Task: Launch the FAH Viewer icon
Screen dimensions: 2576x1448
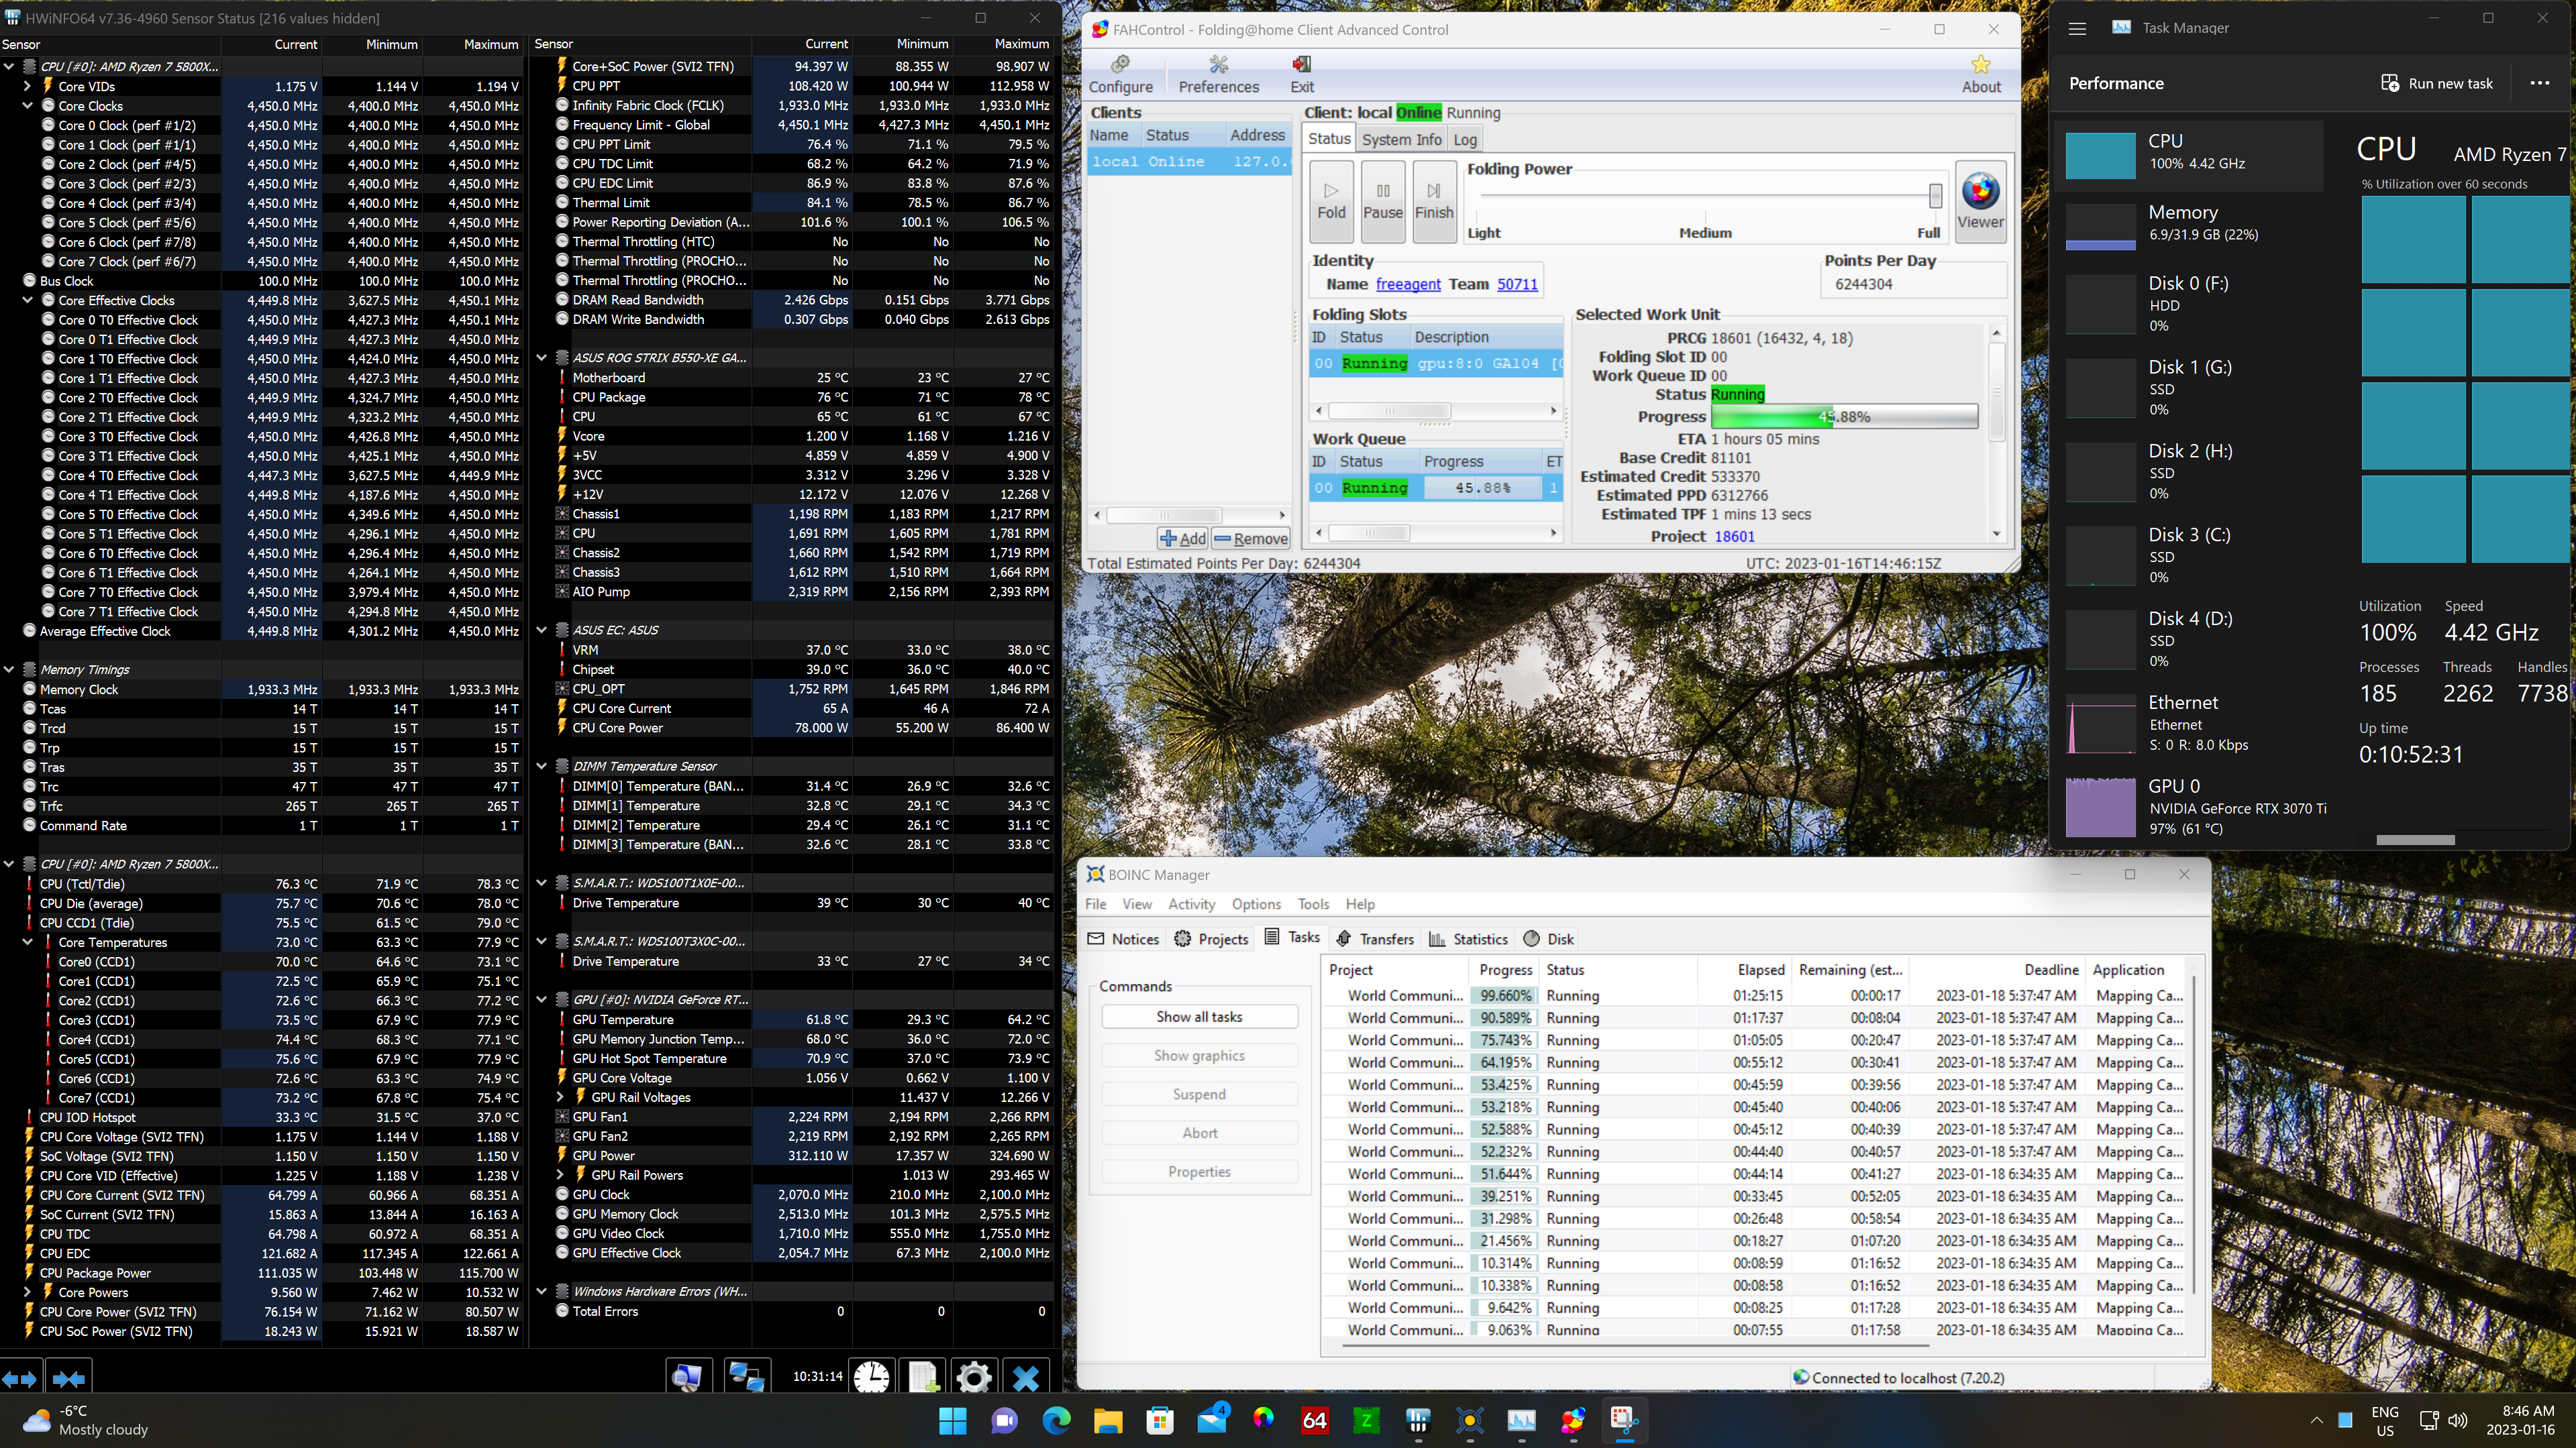Action: [x=1980, y=201]
